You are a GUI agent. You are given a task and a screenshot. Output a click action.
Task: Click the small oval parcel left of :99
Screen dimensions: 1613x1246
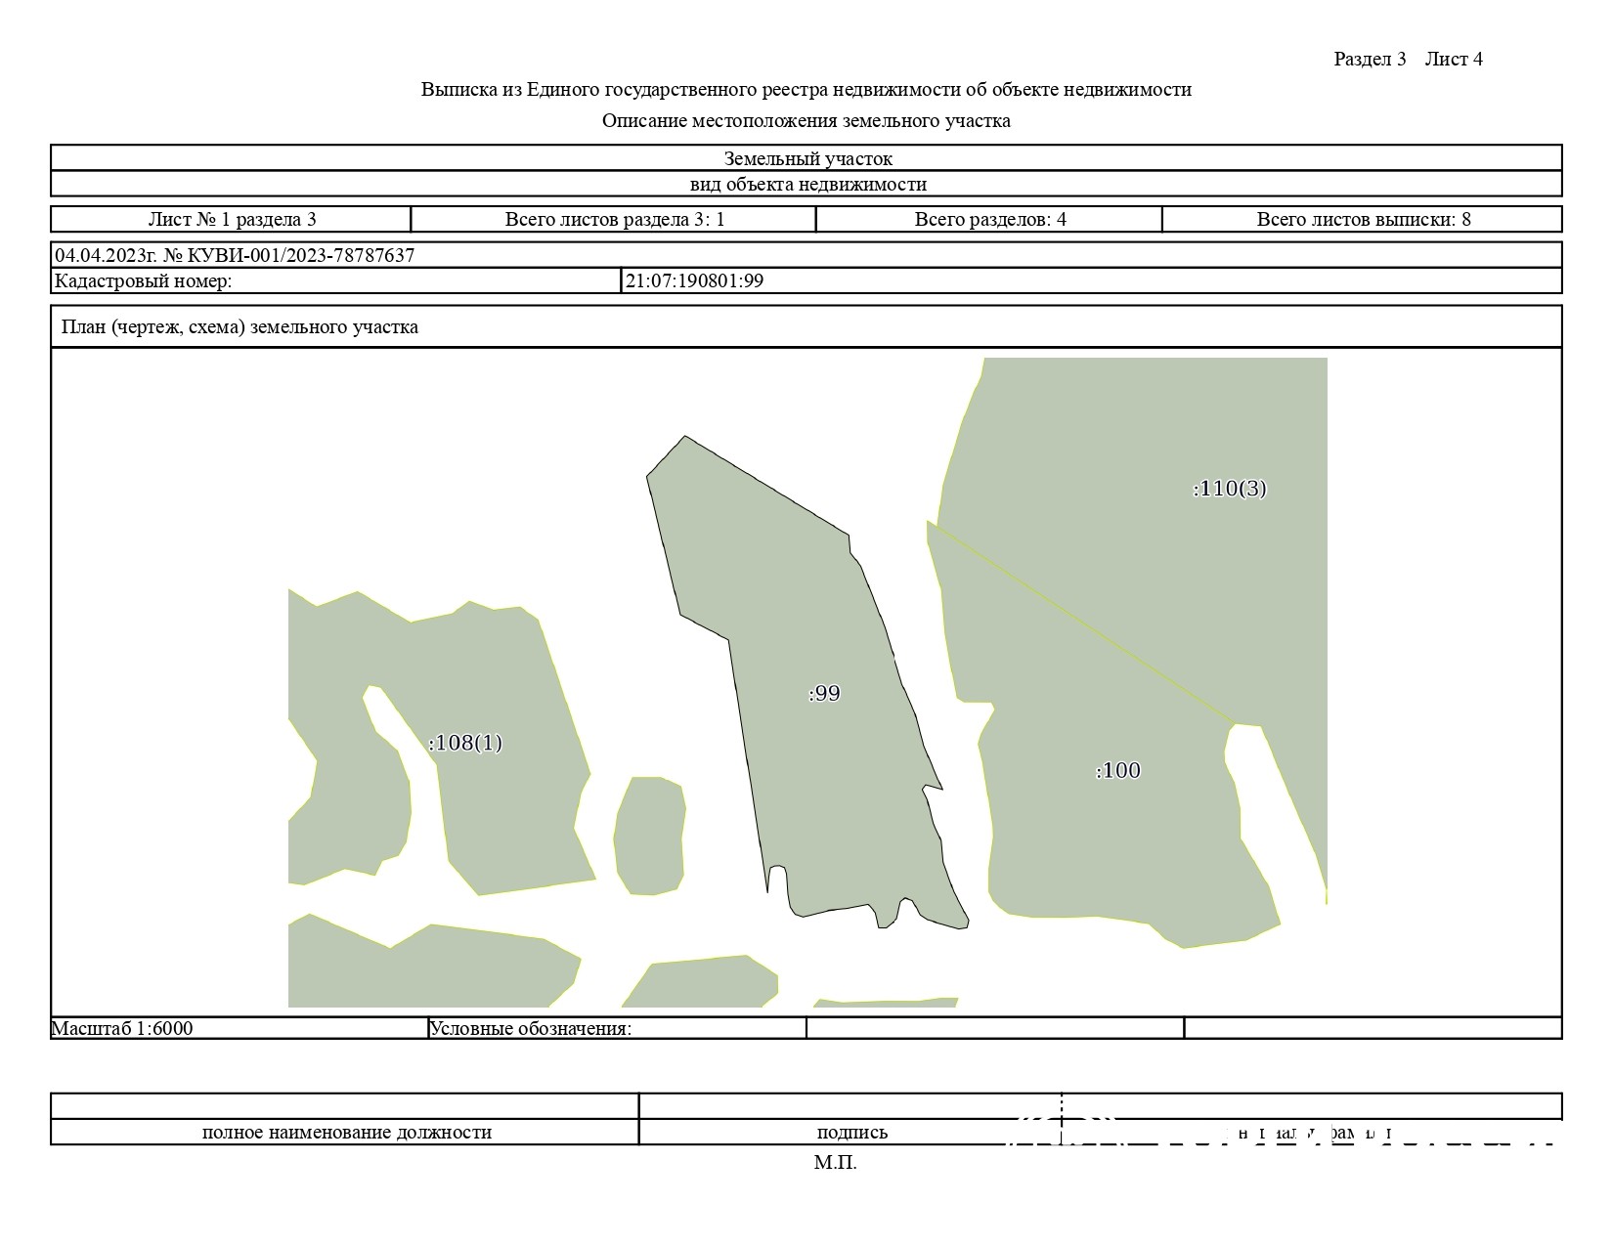(x=649, y=837)
